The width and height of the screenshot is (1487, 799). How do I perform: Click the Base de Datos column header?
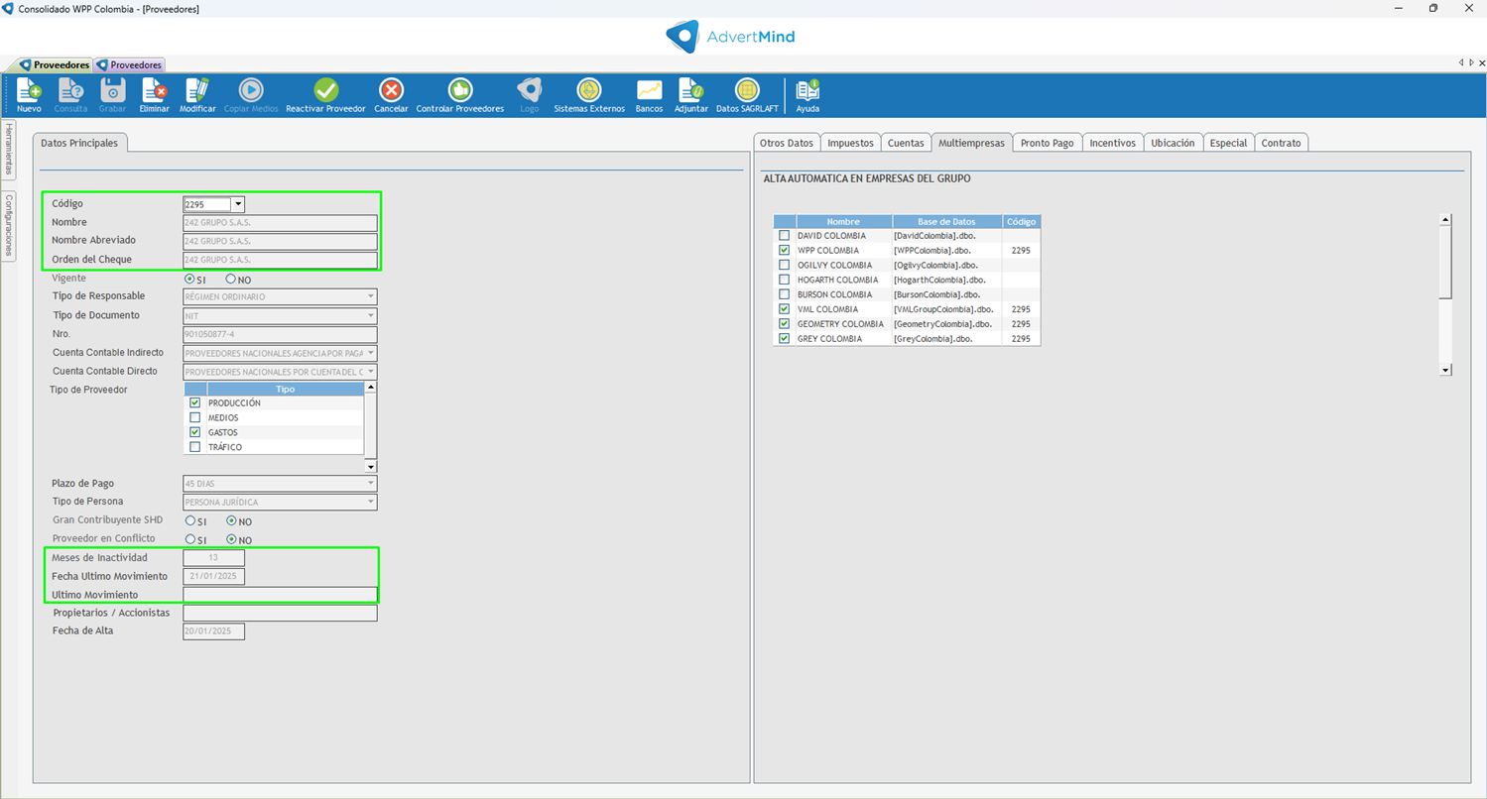tap(946, 222)
